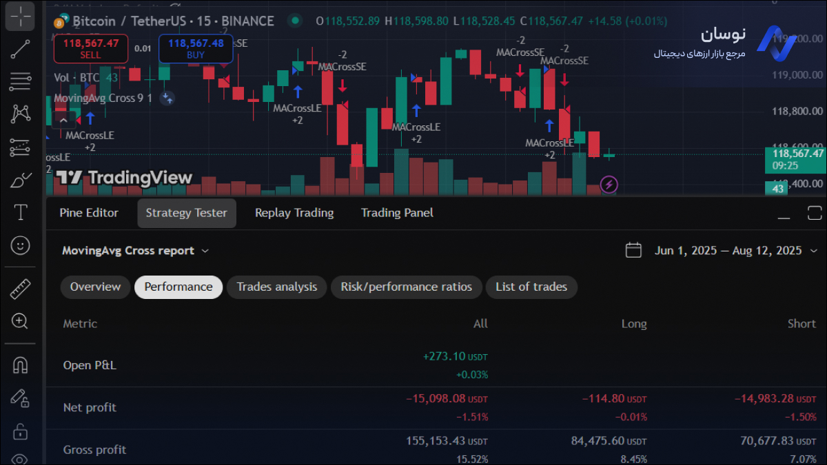
Task: Open the emoji icons tool
Action: (21, 245)
